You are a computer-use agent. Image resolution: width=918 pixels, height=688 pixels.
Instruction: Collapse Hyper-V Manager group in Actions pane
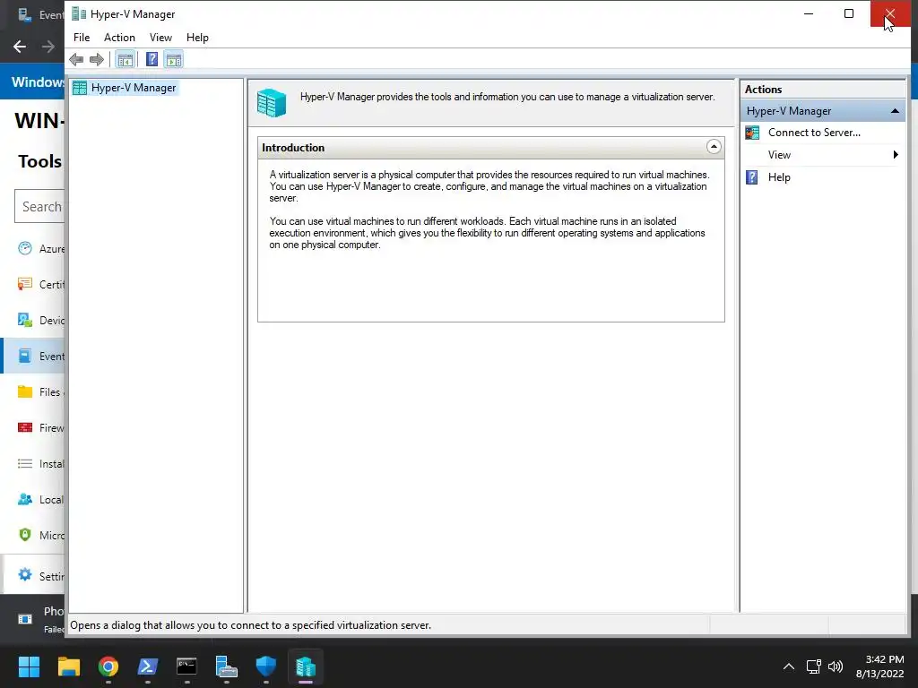point(895,110)
